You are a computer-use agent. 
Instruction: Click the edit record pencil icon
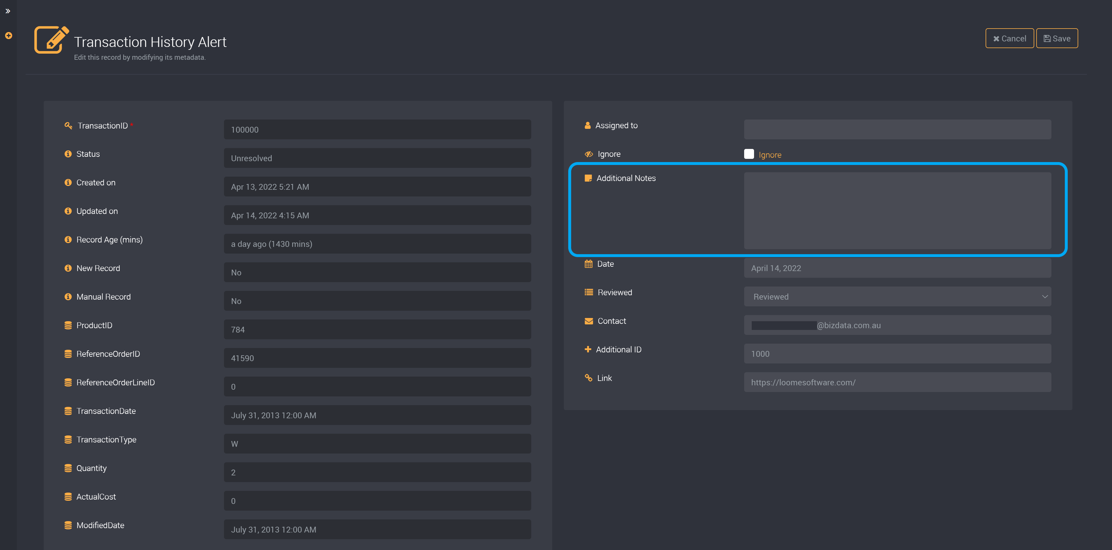[51, 40]
